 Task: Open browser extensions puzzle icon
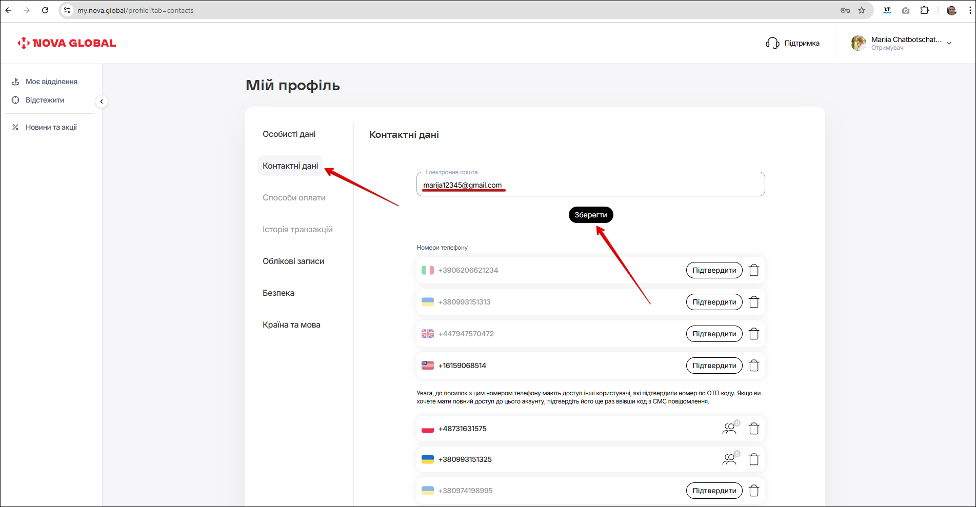(924, 10)
